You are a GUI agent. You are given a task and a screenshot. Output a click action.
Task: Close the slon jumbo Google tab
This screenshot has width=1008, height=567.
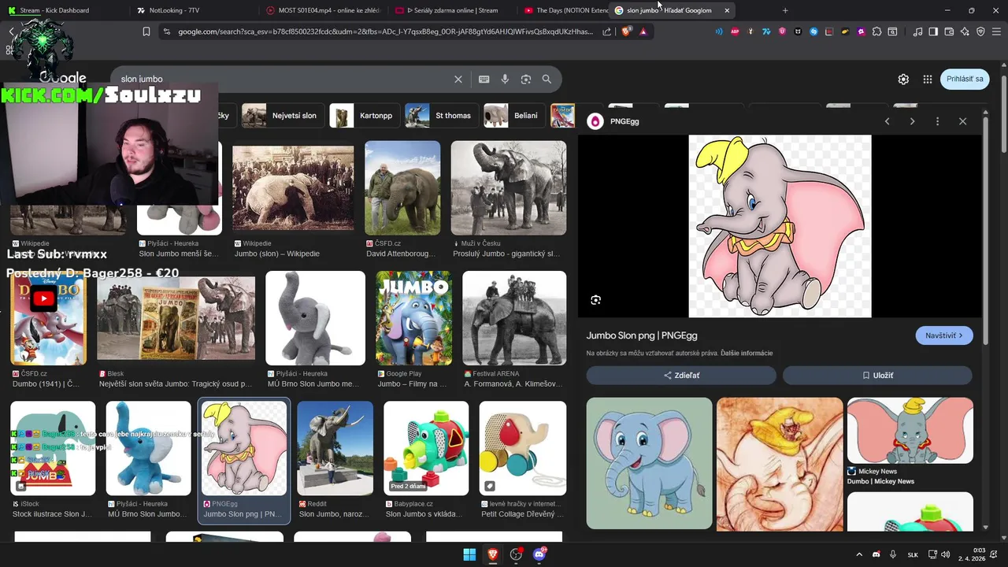pos(727,10)
